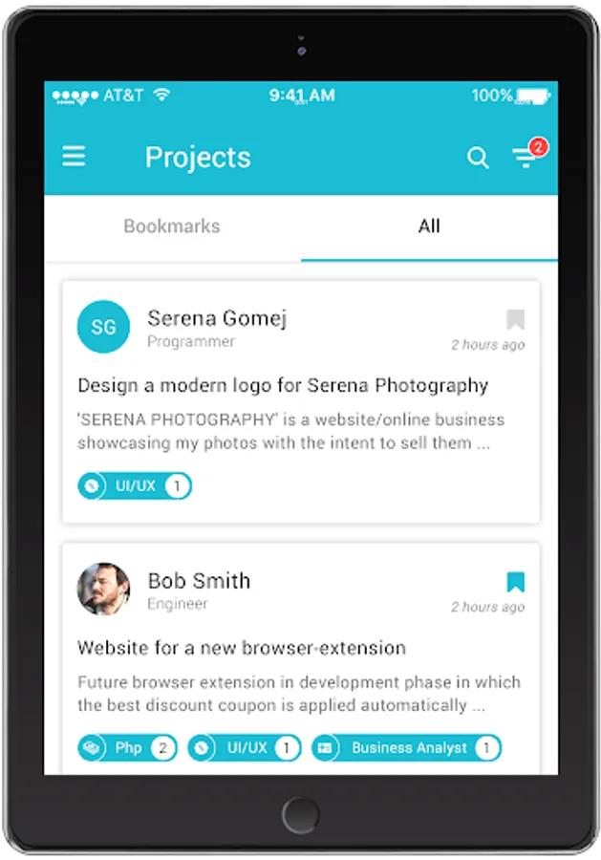This screenshot has width=601, height=860.
Task: Click the Bob Smith name
Action: coord(199,581)
